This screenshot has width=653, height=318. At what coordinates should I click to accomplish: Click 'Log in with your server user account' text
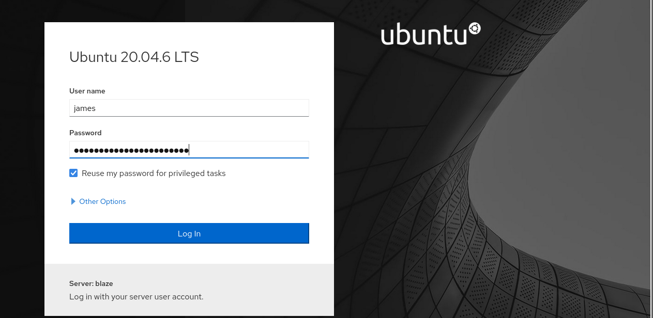[136, 297]
